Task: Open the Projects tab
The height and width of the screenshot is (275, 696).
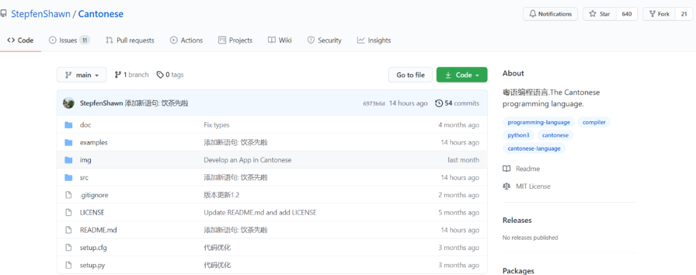Action: pos(235,41)
